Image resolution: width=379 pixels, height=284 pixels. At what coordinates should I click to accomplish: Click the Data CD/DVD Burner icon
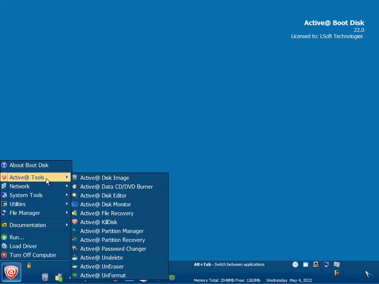pyautogui.click(x=74, y=187)
